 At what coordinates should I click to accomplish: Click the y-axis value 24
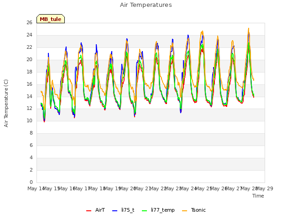click(x=29, y=35)
